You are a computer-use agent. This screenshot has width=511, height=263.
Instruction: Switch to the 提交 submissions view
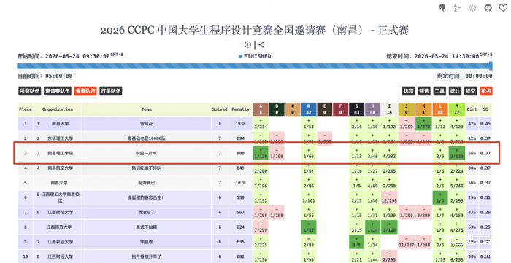point(471,91)
